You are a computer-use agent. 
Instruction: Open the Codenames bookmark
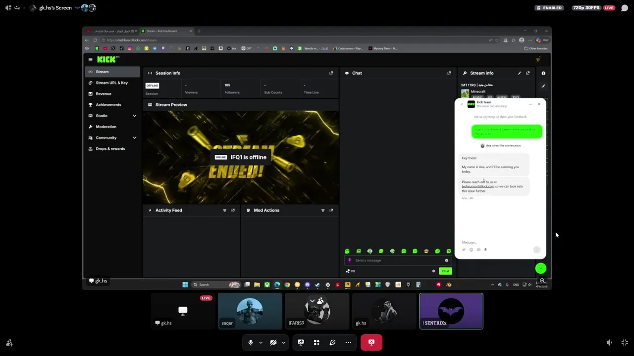[348, 48]
